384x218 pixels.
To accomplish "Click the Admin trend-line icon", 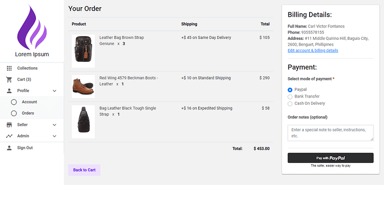I will tap(9, 136).
